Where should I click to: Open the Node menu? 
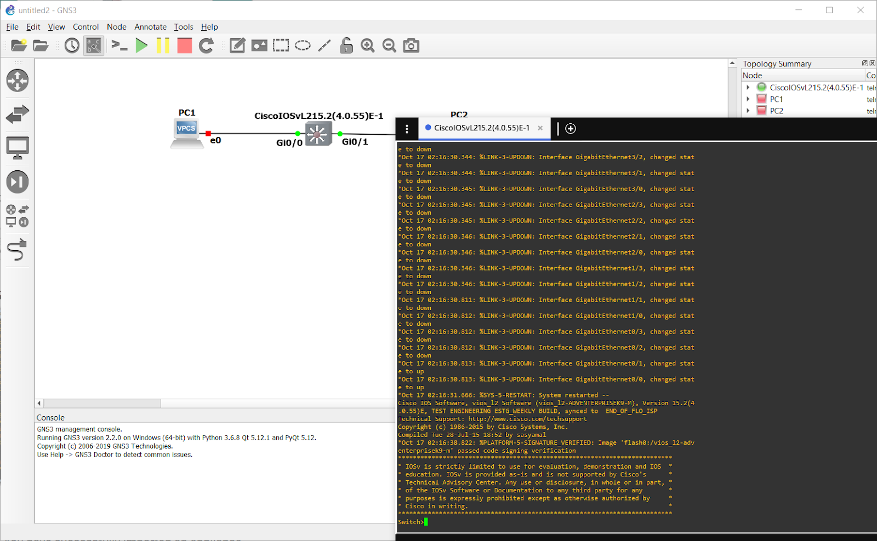pos(116,27)
